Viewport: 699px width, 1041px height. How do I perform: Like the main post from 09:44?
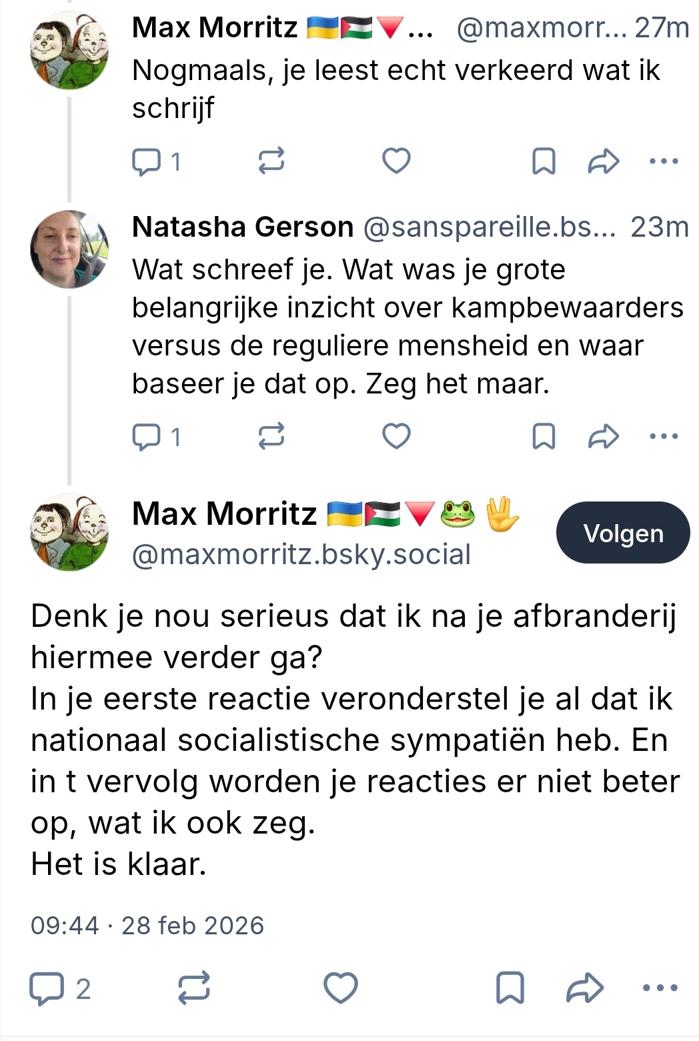(x=340, y=988)
